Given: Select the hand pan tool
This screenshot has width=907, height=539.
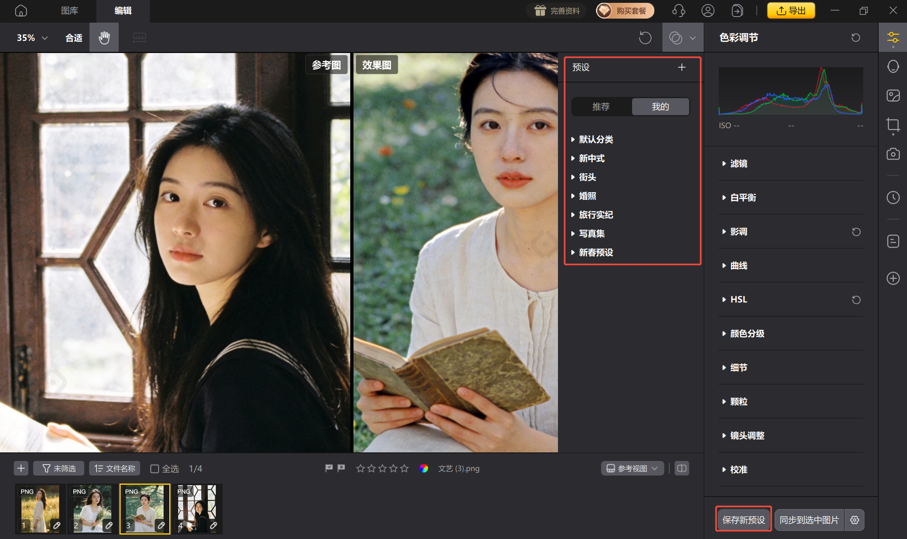Looking at the screenshot, I should pyautogui.click(x=104, y=38).
